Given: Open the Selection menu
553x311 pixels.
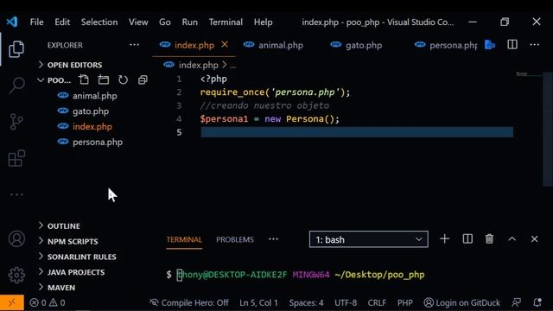Looking at the screenshot, I should 99,22.
